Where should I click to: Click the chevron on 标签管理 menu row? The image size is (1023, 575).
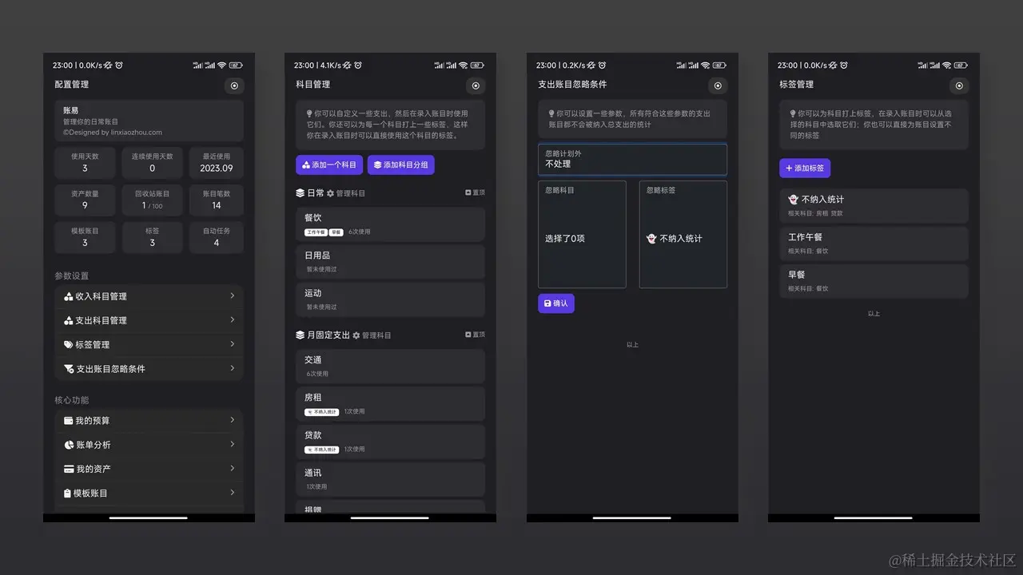point(233,344)
